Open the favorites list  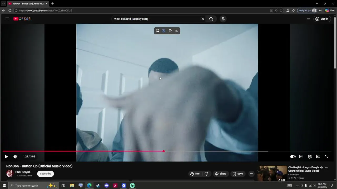click(x=294, y=10)
